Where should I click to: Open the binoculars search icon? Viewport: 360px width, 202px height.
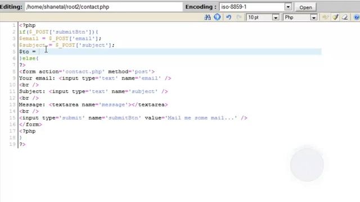click(208, 17)
